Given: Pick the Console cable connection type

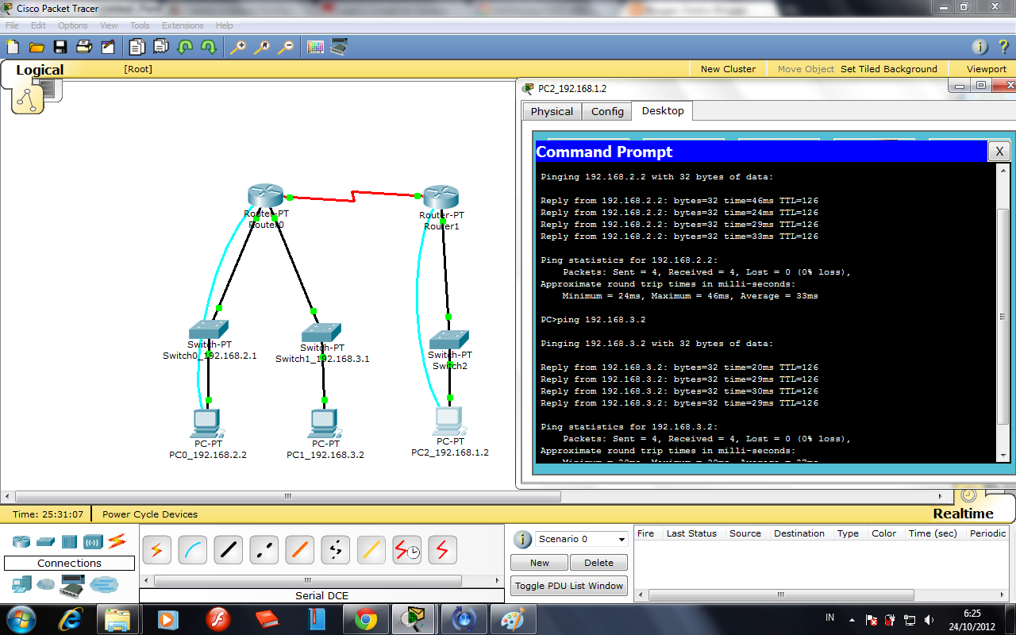Looking at the screenshot, I should 192,548.
